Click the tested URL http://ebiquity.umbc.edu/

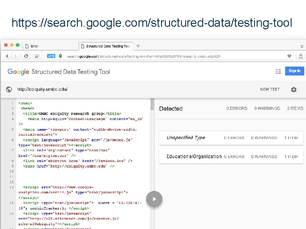click(x=42, y=89)
